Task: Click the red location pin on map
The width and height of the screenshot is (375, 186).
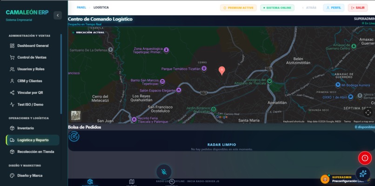Action: 222,70
